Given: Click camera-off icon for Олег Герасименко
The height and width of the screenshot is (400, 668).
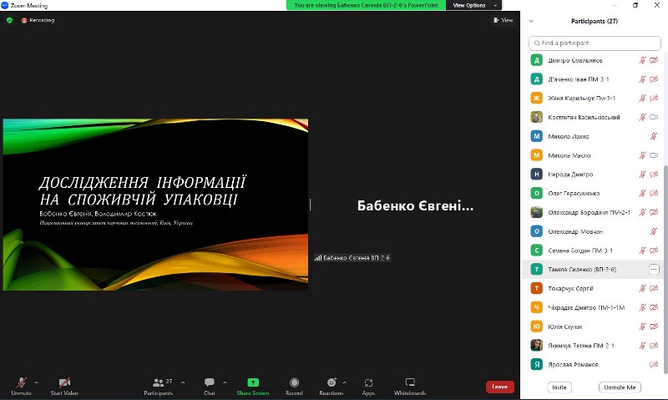Looking at the screenshot, I should pos(654,194).
